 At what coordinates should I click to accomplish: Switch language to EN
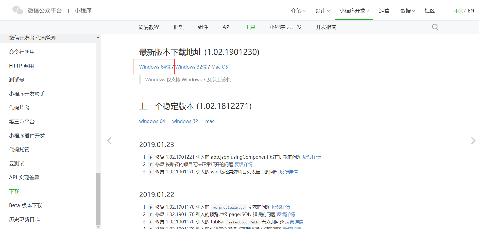pyautogui.click(x=471, y=11)
